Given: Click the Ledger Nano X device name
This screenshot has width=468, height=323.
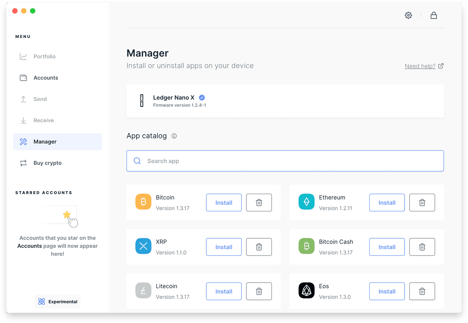Looking at the screenshot, I should [x=174, y=98].
